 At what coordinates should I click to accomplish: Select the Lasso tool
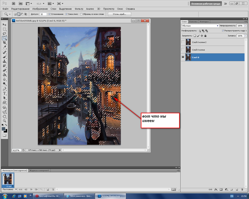4,34
